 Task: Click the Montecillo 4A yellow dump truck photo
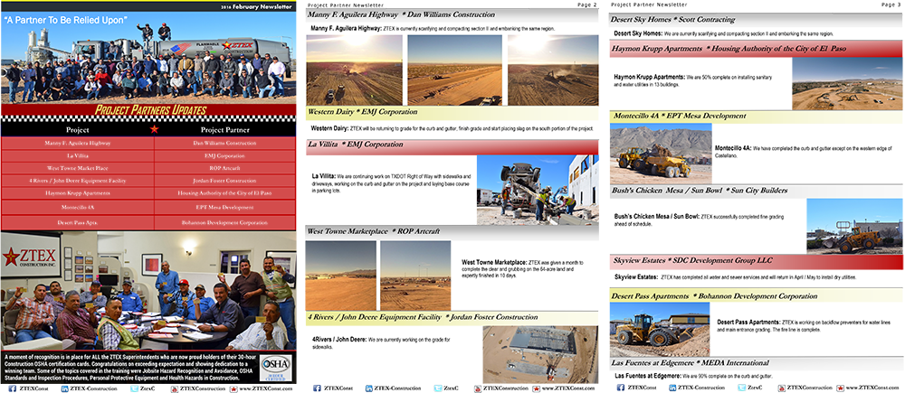click(x=661, y=154)
